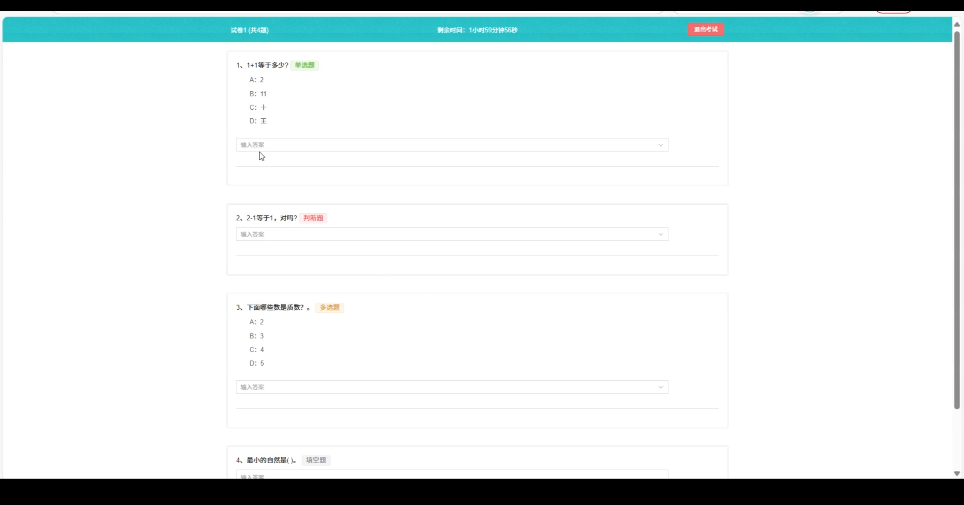964x505 pixels.
Task: Click the red 判断题 tag on question 2
Action: pos(313,218)
